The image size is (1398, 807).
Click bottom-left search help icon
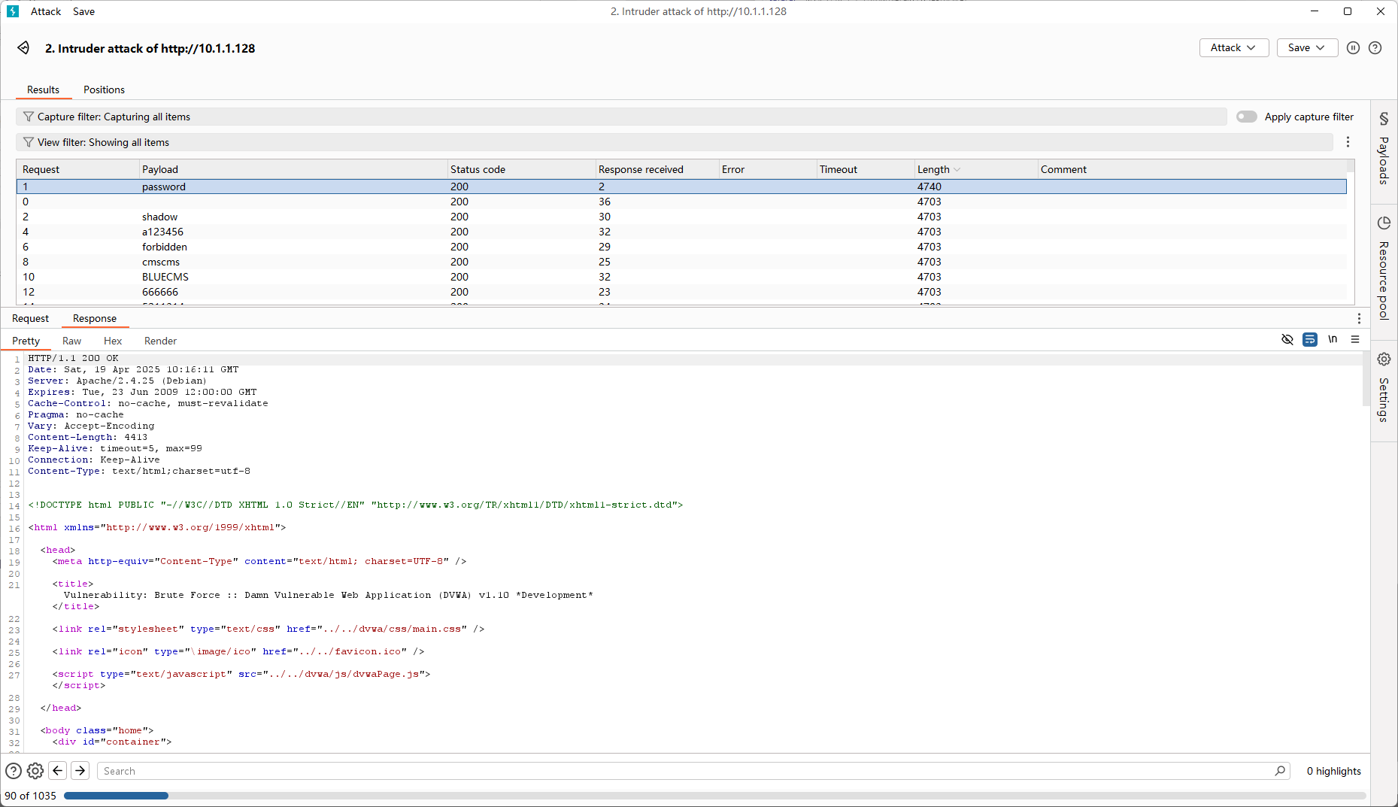pyautogui.click(x=14, y=771)
